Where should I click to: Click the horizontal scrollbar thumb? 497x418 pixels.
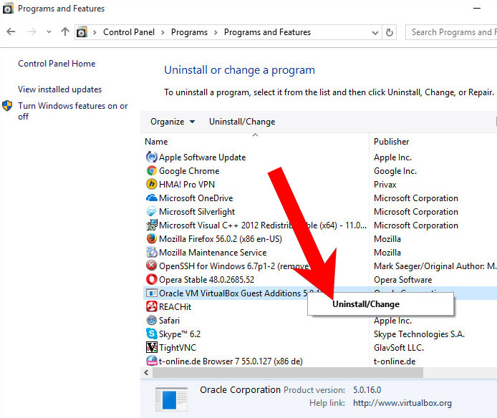pos(288,373)
